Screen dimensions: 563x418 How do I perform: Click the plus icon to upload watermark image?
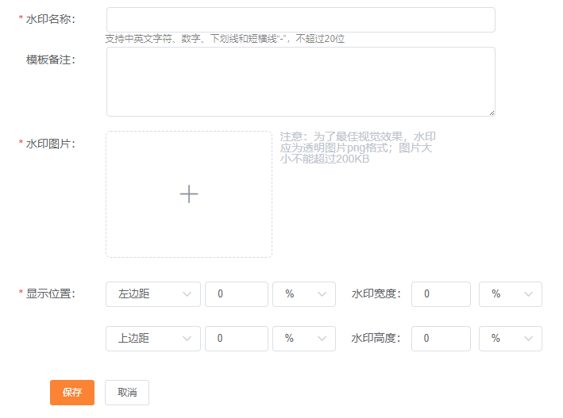[189, 194]
